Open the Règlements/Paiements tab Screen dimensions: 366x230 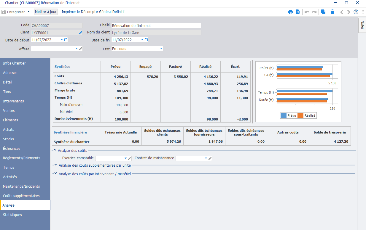pyautogui.click(x=21, y=158)
